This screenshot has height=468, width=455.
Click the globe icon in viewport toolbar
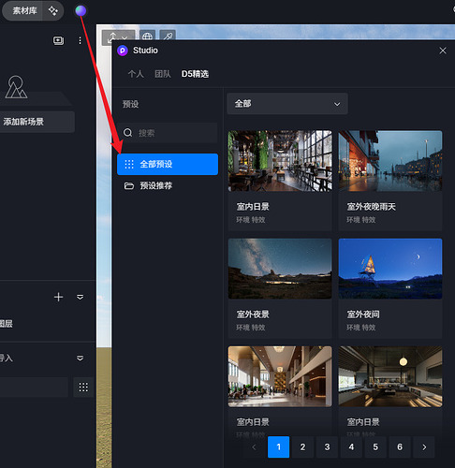[147, 37]
